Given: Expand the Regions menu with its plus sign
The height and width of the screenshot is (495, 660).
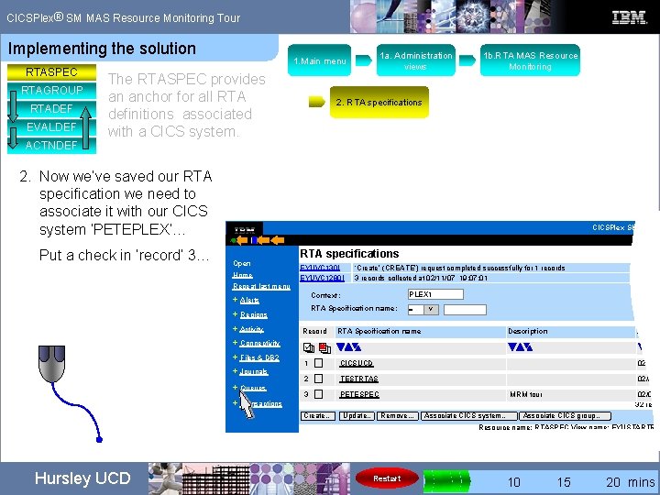Looking at the screenshot, I should [236, 314].
